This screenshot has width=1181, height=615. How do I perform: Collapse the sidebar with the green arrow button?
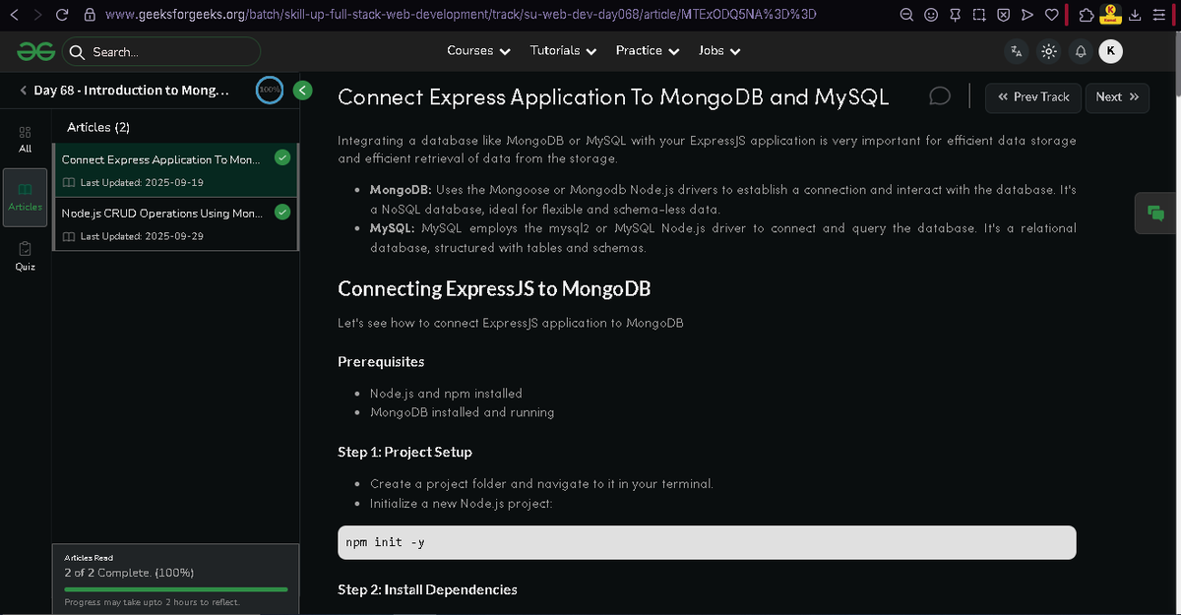(x=303, y=90)
